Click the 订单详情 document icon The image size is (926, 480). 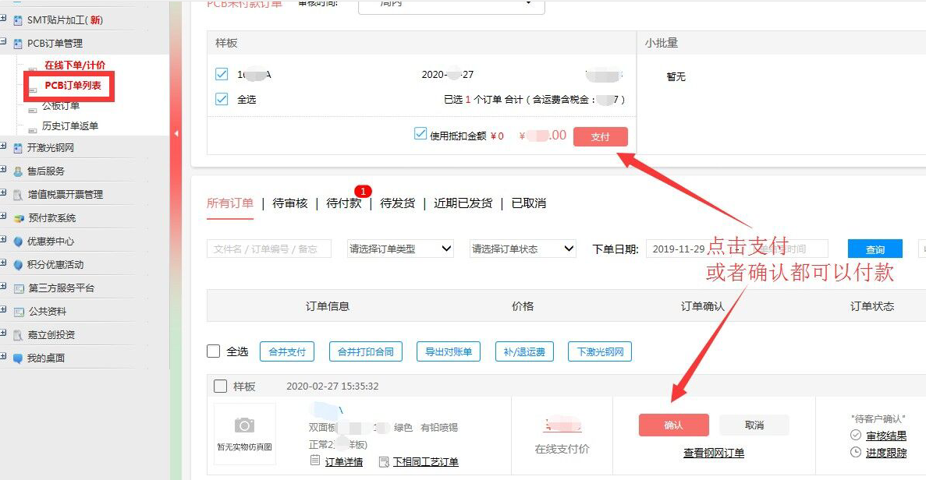click(x=316, y=462)
